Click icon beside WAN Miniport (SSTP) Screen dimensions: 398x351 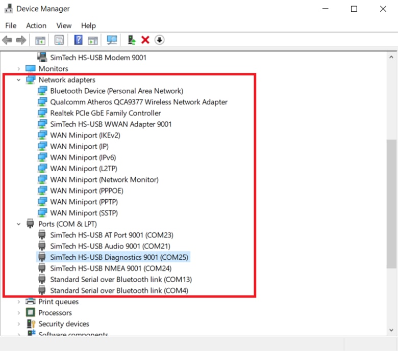click(x=42, y=212)
